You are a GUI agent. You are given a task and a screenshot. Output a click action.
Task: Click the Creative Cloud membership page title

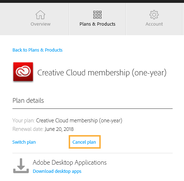click(102, 73)
